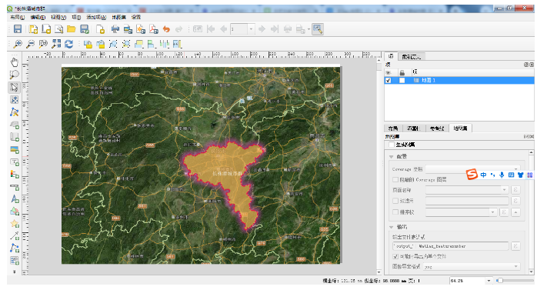This screenshot has width=547, height=290.
Task: Click the sort direction arrow button
Action: (x=515, y=212)
